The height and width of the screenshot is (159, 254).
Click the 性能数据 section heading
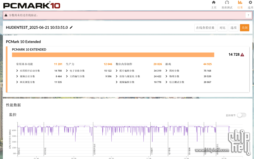(13, 105)
